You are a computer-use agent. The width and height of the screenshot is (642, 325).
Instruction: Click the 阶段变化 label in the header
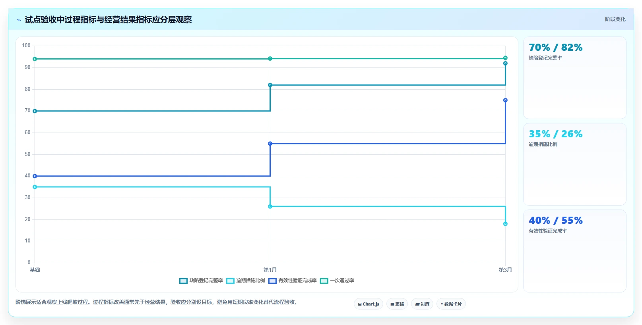pyautogui.click(x=615, y=19)
